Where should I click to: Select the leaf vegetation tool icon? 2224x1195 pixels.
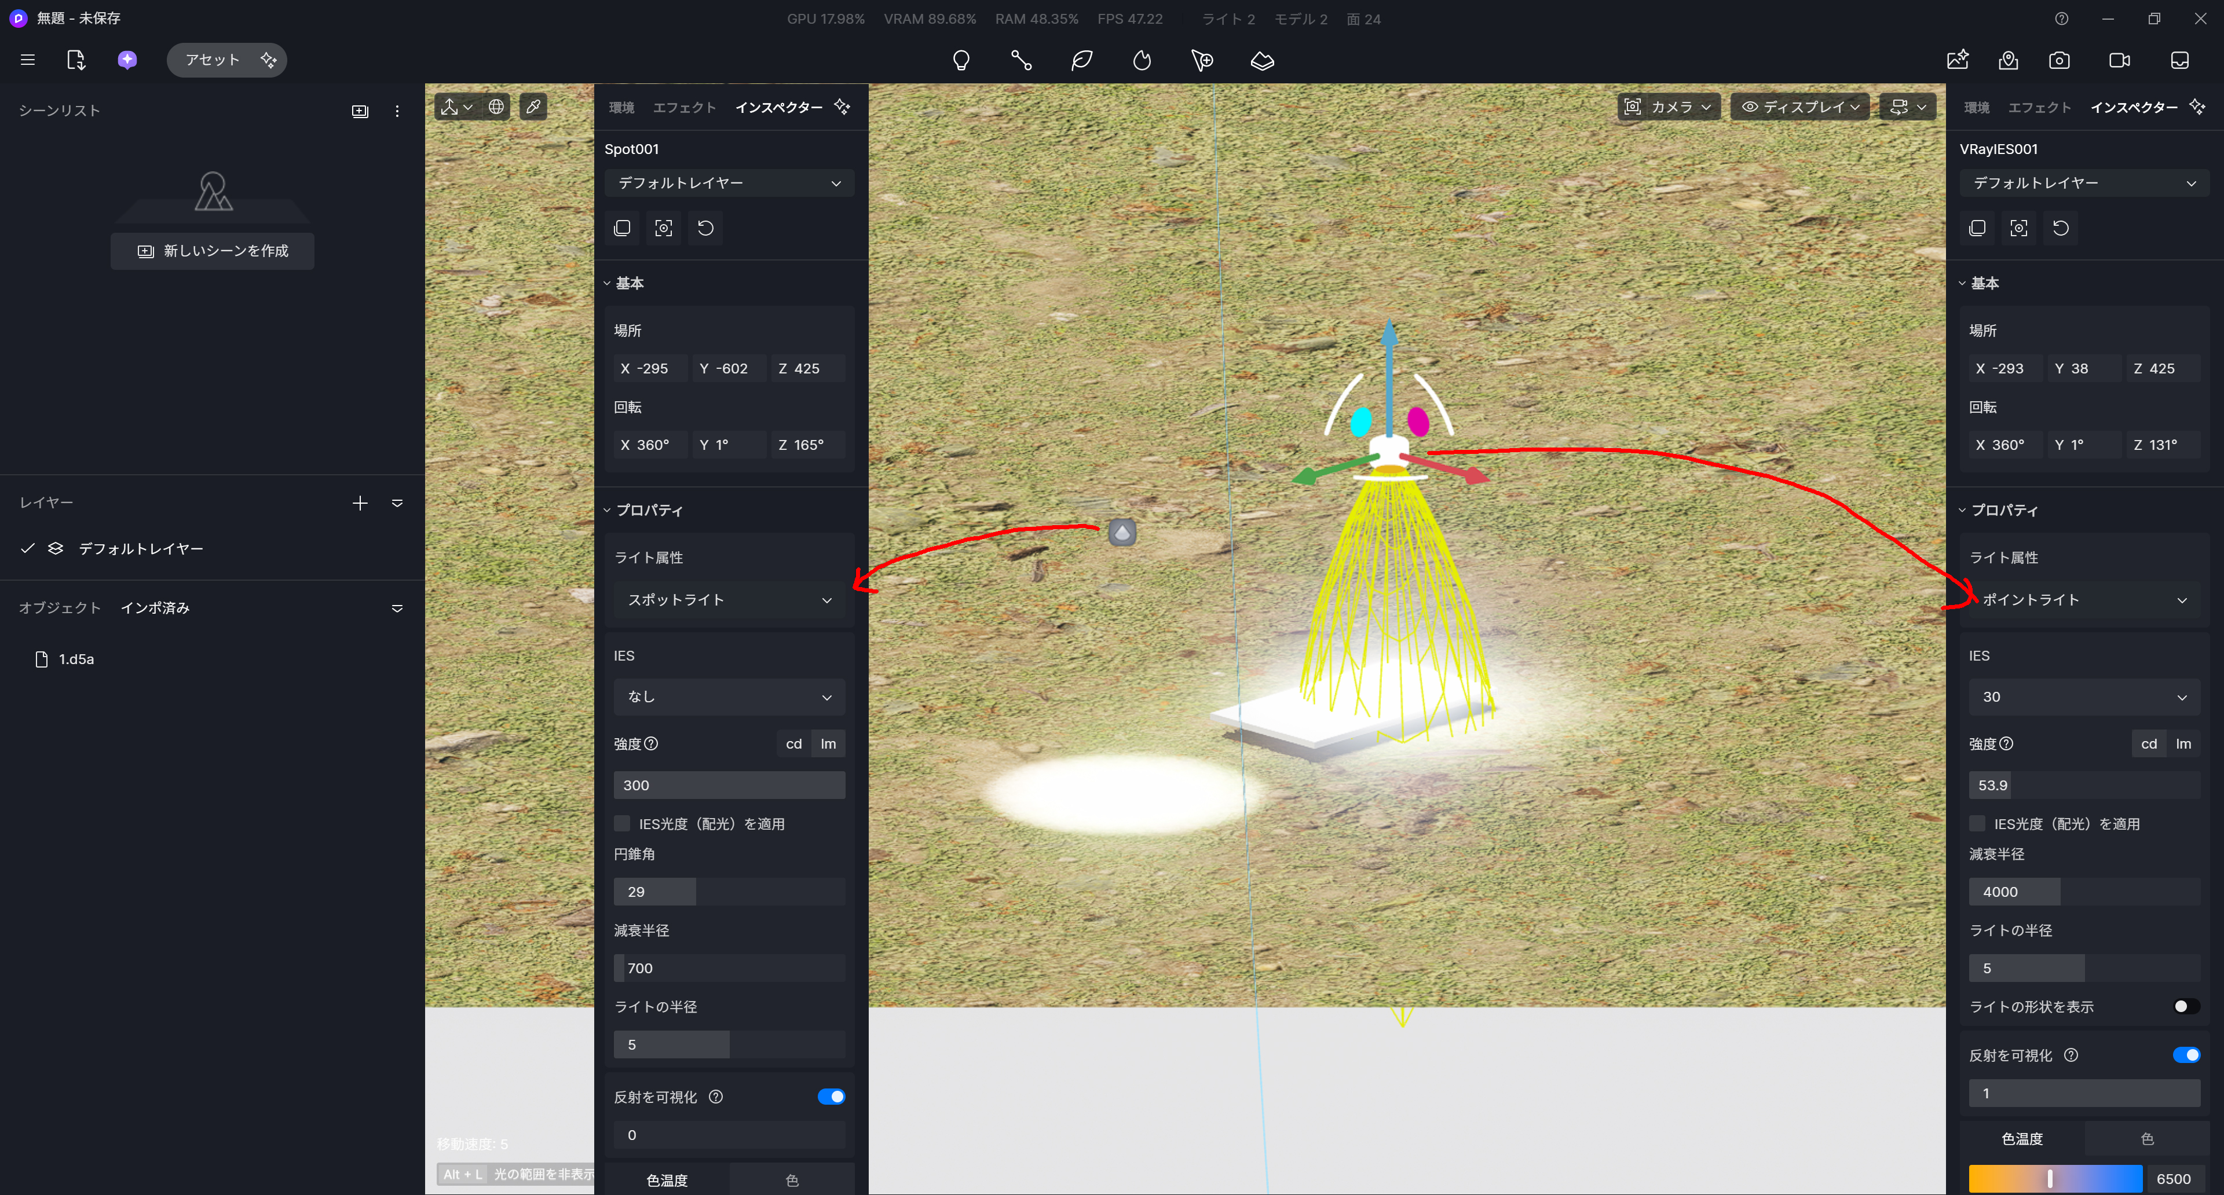pos(1082,60)
